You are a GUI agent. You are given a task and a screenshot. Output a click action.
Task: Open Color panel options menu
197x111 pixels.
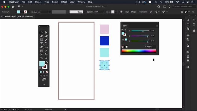tap(157, 26)
